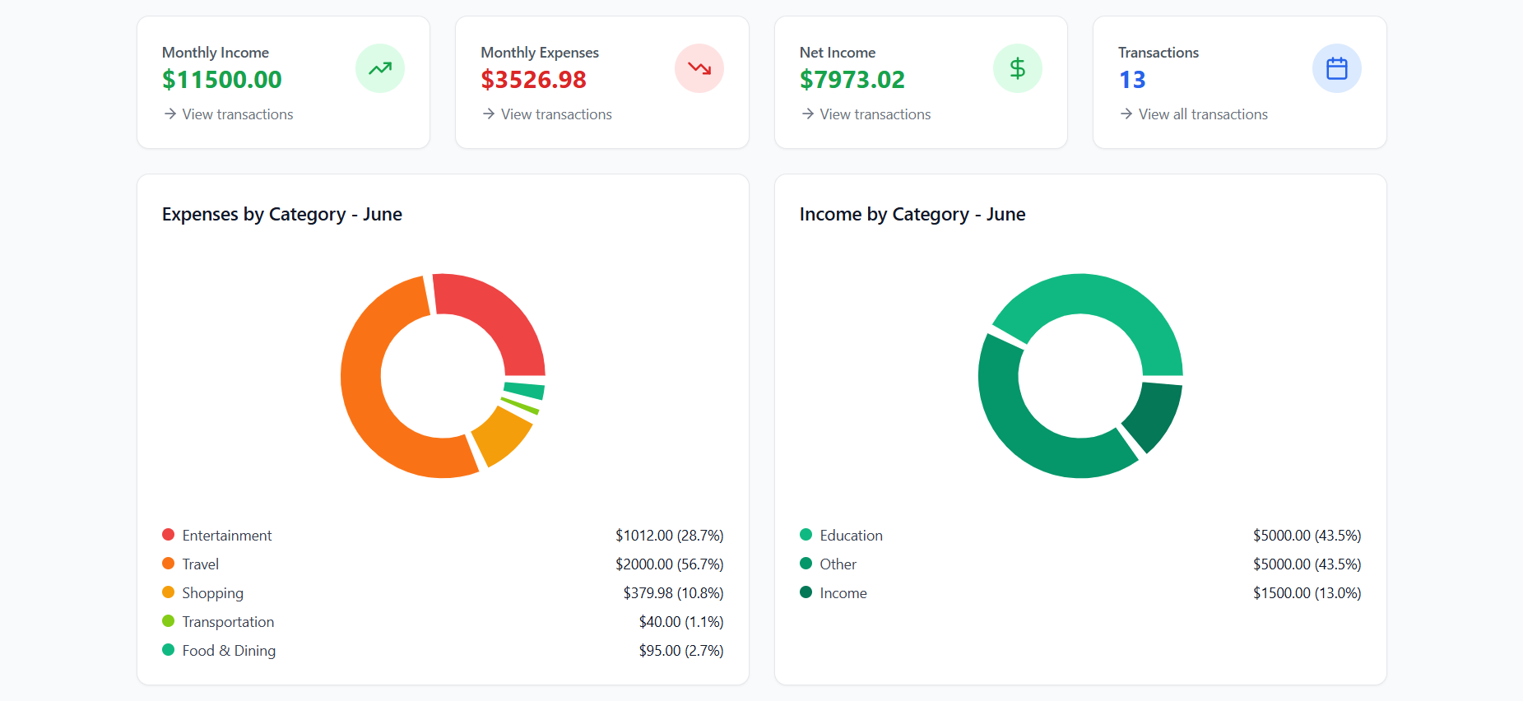
Task: Click arrow icon under Monthly Expenses
Action: [489, 114]
